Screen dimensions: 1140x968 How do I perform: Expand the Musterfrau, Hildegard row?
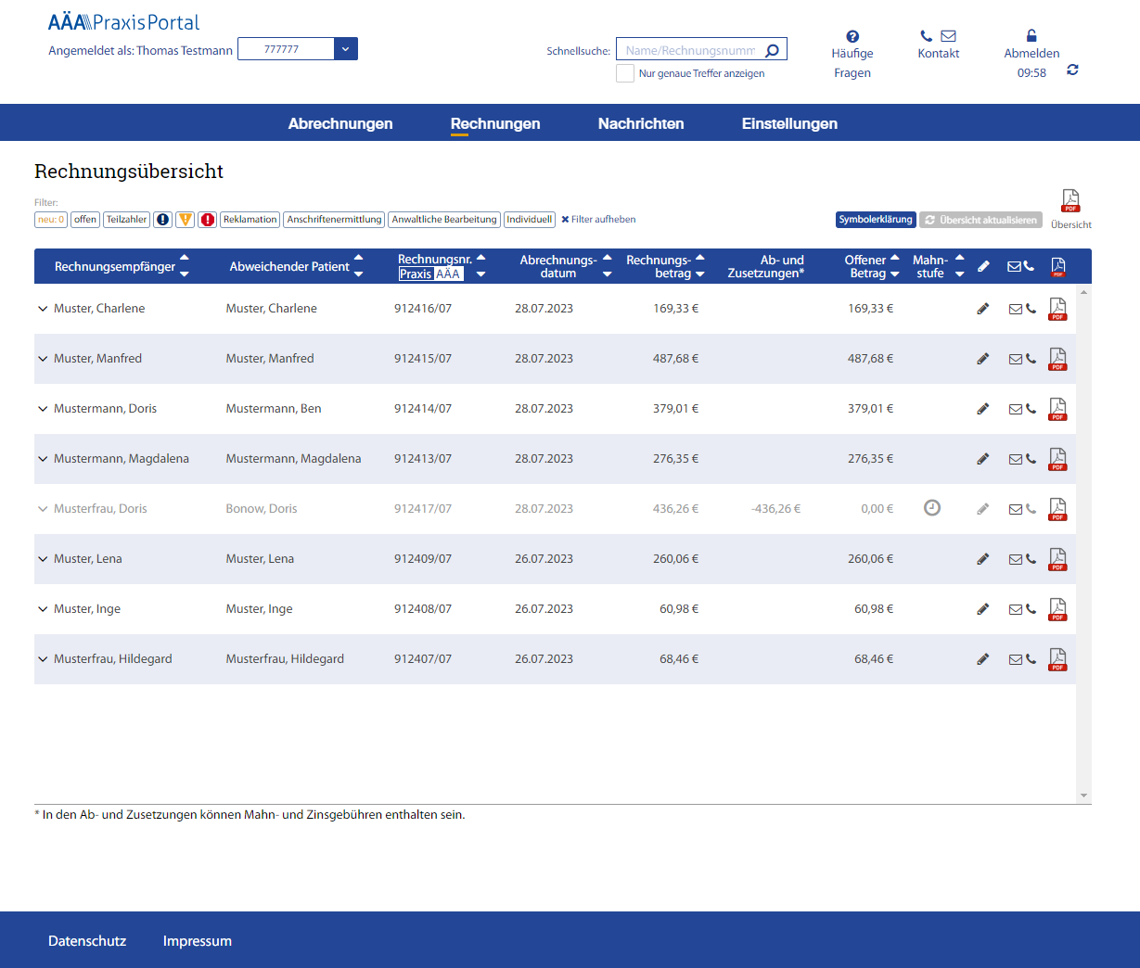pos(43,659)
